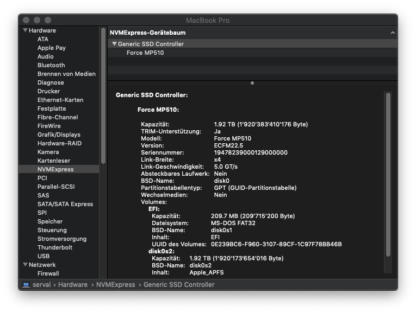
Task: Select Fibre-Channel entry
Action: pos(58,117)
